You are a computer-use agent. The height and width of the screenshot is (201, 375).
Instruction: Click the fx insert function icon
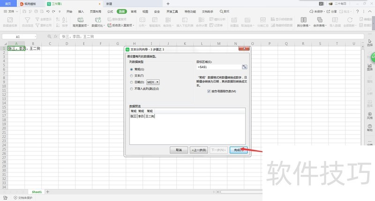(x=55, y=36)
